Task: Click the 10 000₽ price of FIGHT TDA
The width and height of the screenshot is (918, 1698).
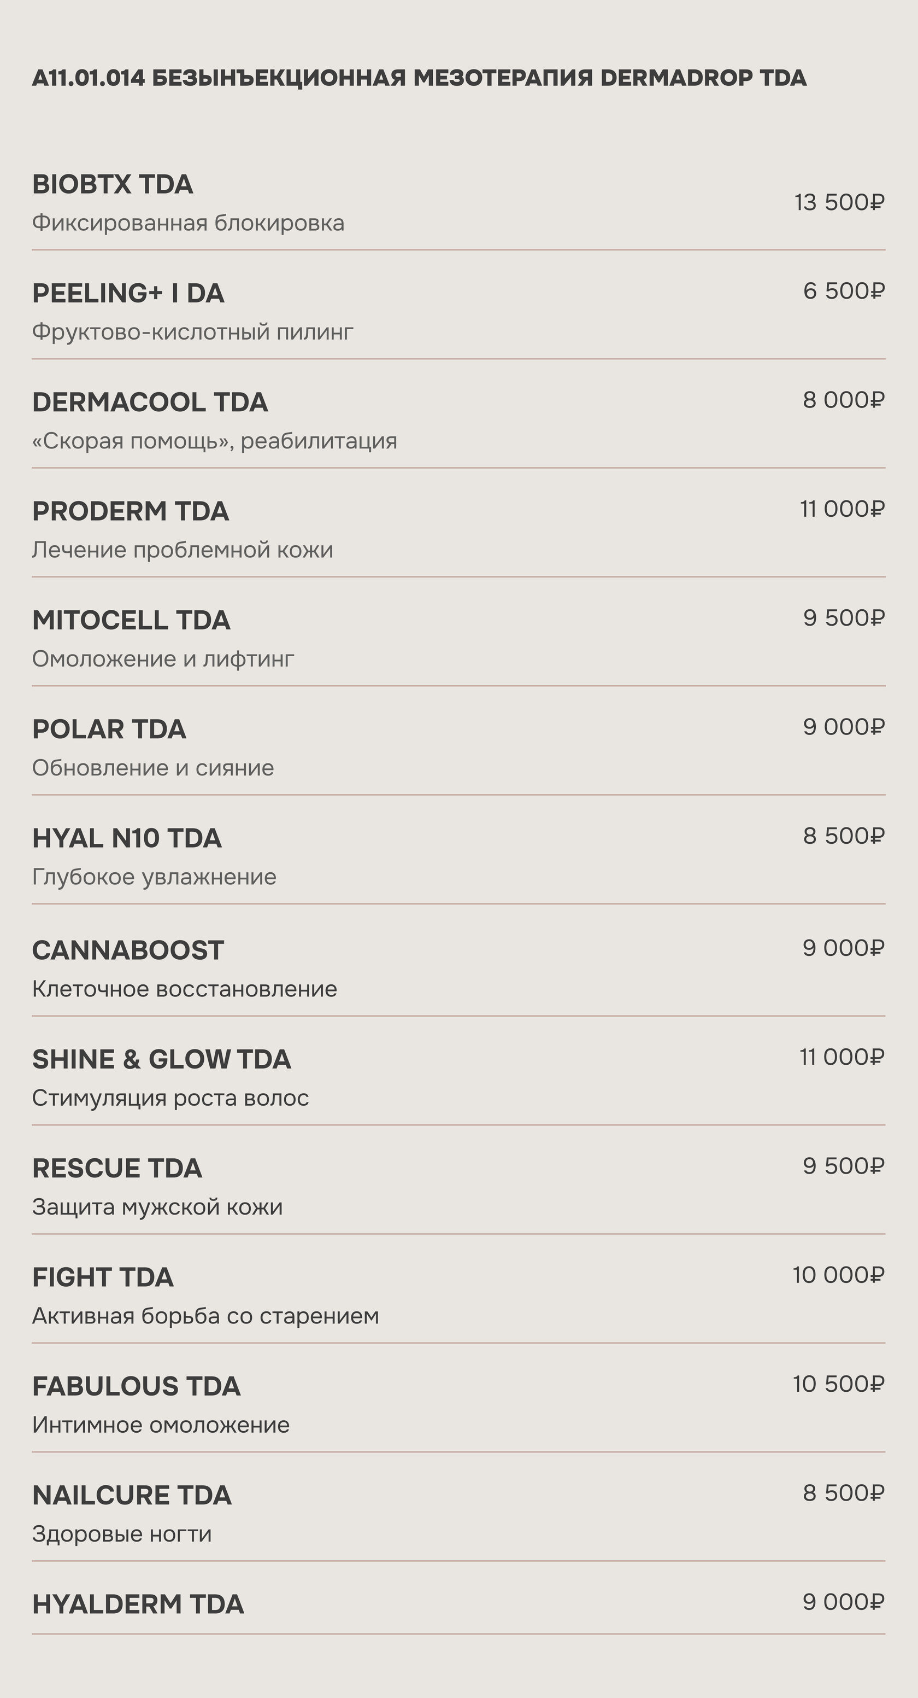Action: pyautogui.click(x=838, y=1275)
